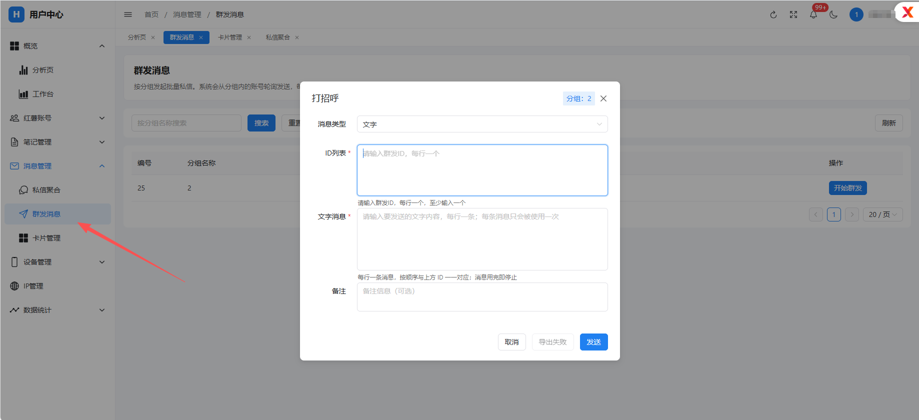
Task: Expand the 笔记管理 sidebar section
Action: pos(57,142)
